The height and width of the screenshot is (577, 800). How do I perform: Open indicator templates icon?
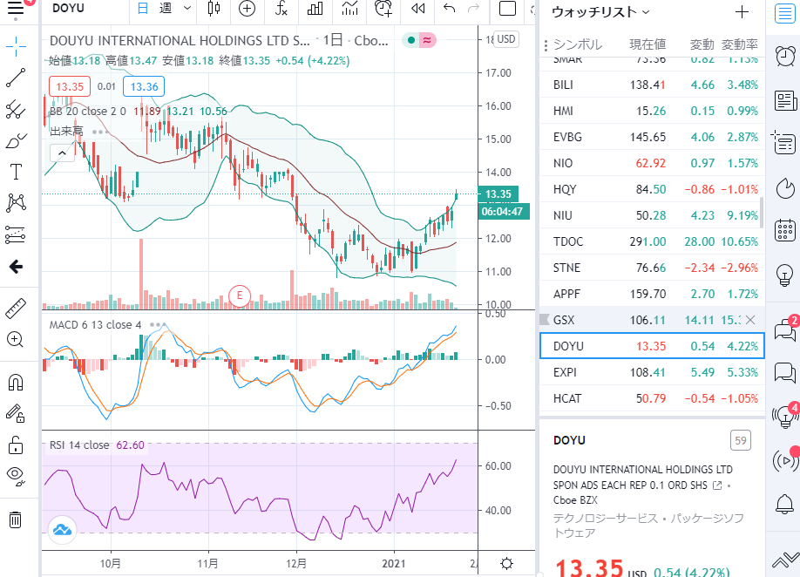pos(349,8)
